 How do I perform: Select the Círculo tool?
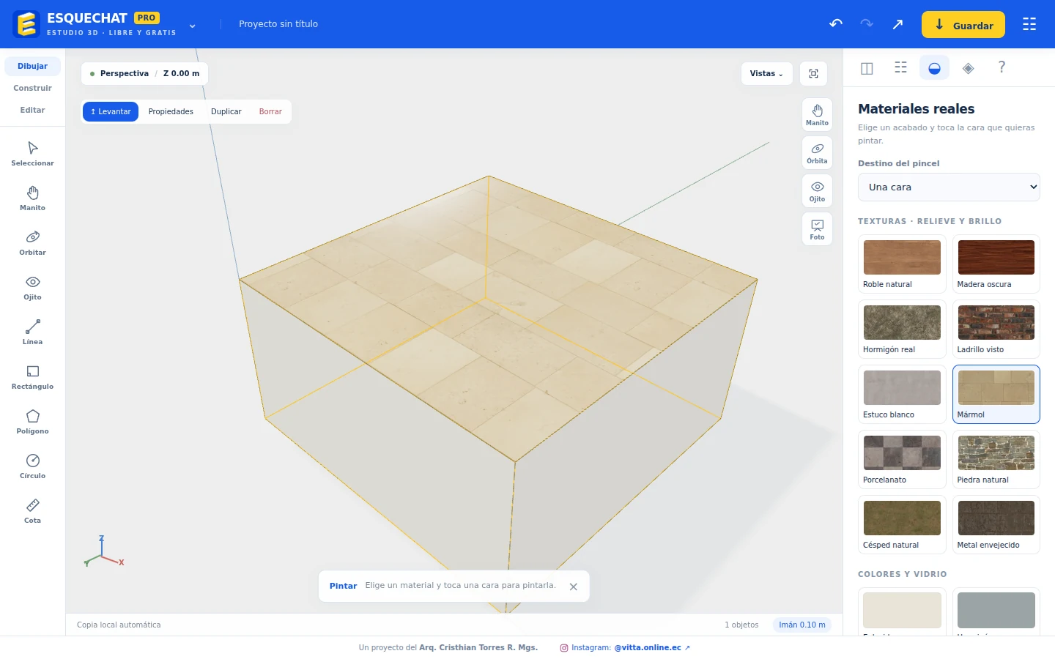[x=32, y=466]
